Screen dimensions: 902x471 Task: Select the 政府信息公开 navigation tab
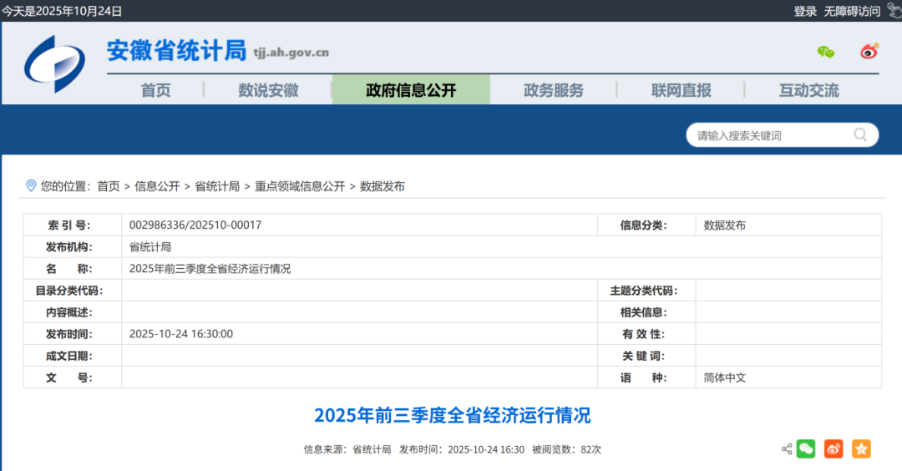[x=411, y=90]
